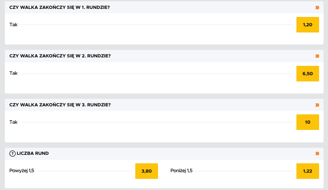This screenshot has width=328, height=190.
Task: Click the 'Czy walka zakończy się w 1. rundzie?' header
Action: click(60, 7)
